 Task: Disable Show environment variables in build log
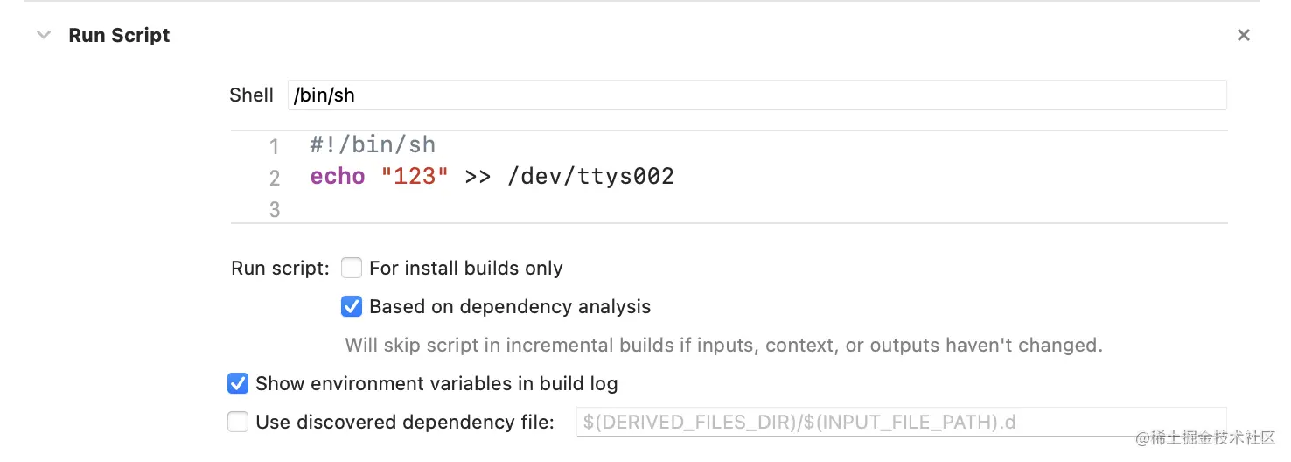click(238, 383)
